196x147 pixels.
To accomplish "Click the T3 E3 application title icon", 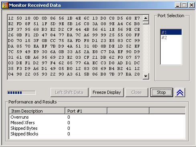I will click(x=5, y=5).
